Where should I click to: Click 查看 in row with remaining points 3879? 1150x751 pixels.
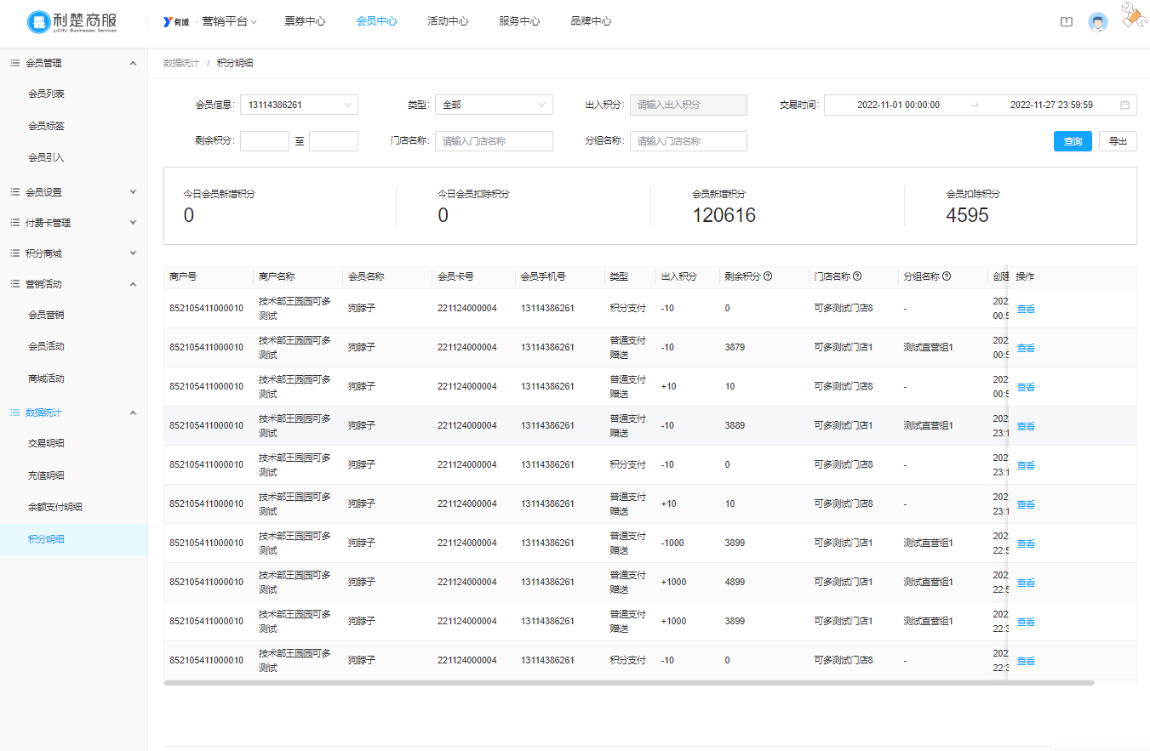[x=1026, y=348]
